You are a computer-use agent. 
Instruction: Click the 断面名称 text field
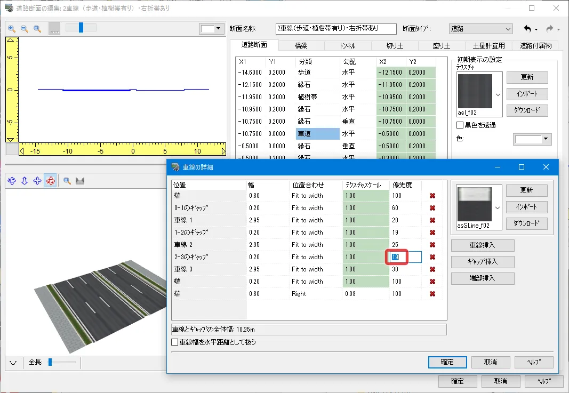click(x=336, y=29)
